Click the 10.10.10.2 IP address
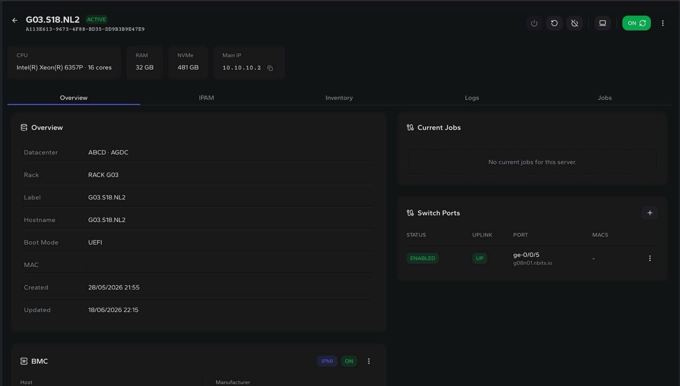Image resolution: width=680 pixels, height=386 pixels. tap(242, 68)
